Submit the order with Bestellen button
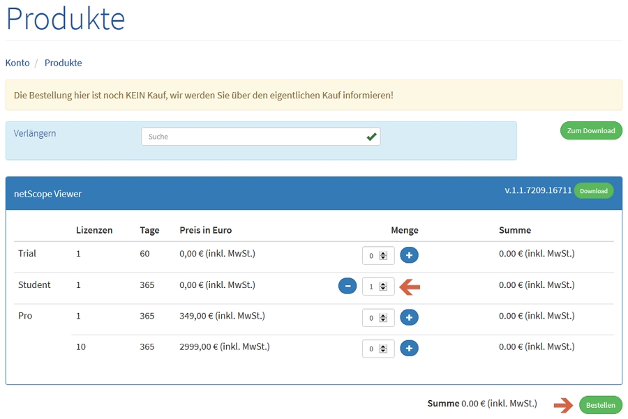This screenshot has height=419, width=628. pyautogui.click(x=600, y=405)
